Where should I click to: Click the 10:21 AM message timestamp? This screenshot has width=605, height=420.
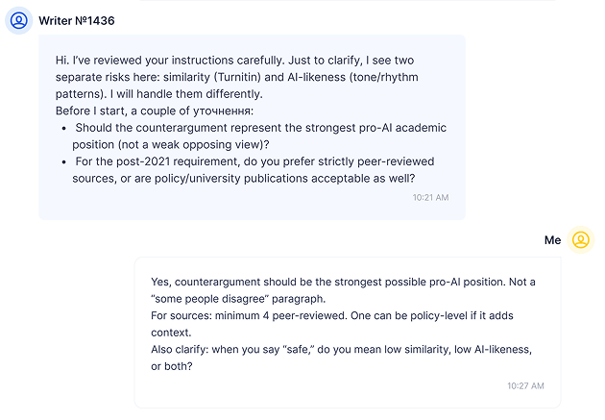tap(430, 198)
